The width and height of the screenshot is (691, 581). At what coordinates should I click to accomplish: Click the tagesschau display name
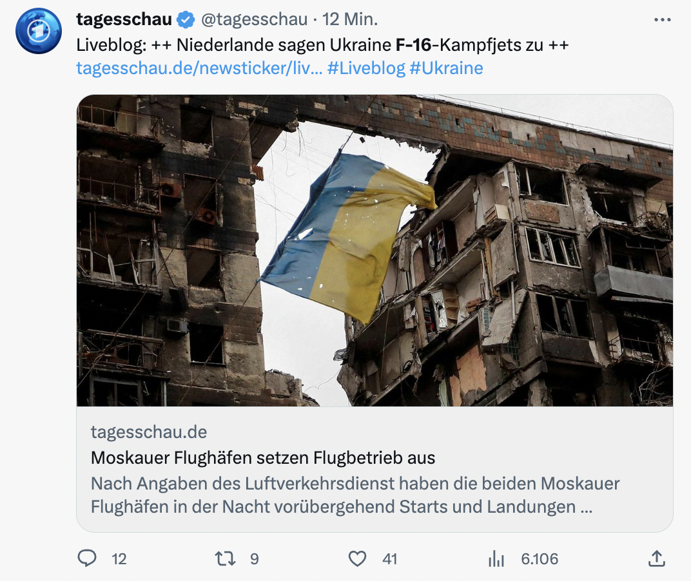coord(124,19)
